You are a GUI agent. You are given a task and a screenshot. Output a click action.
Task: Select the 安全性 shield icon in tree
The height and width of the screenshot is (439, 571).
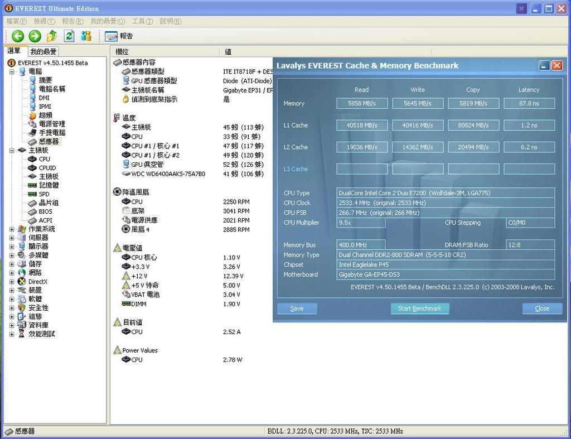coord(22,308)
